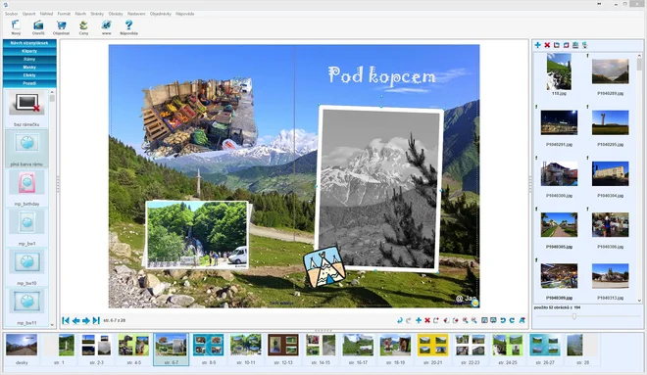This screenshot has width=647, height=375.
Task: Select the 'Pod kopcem' title text on canvas
Action: 381,76
